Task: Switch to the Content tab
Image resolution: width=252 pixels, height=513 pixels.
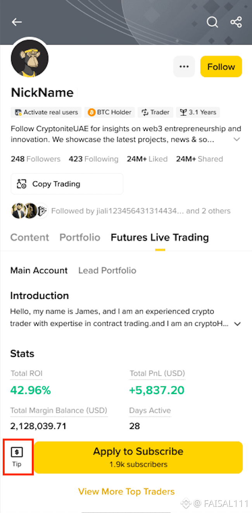Action: click(30, 238)
